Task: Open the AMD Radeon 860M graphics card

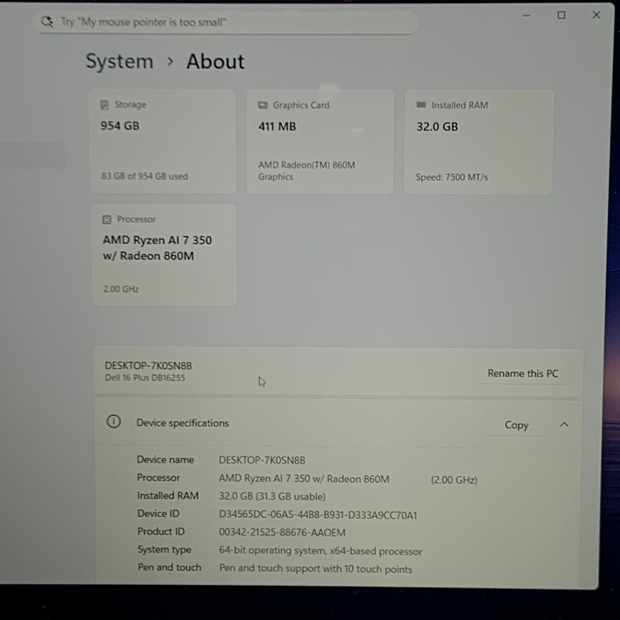Action: click(320, 141)
